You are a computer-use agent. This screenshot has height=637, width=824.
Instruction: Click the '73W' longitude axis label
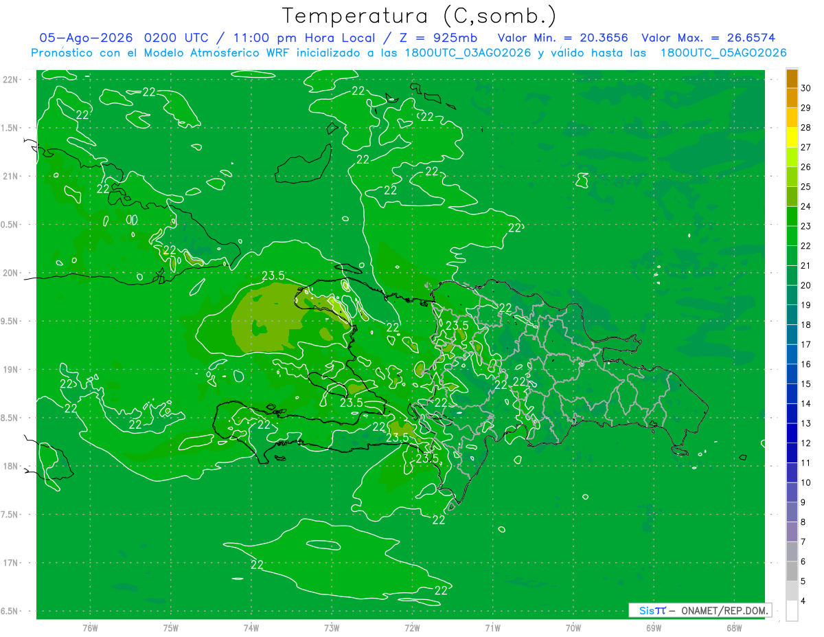click(x=332, y=627)
